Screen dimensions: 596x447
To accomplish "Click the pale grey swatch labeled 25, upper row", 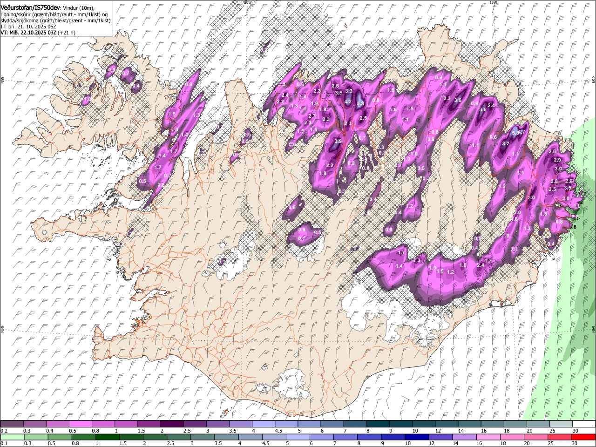I will pyautogui.click(x=561, y=424).
